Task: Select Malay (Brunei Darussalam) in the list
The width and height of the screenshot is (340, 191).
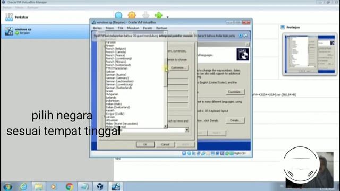Action: [x=122, y=124]
